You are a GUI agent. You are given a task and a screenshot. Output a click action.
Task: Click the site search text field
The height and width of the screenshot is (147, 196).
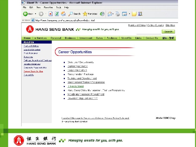(149, 32)
